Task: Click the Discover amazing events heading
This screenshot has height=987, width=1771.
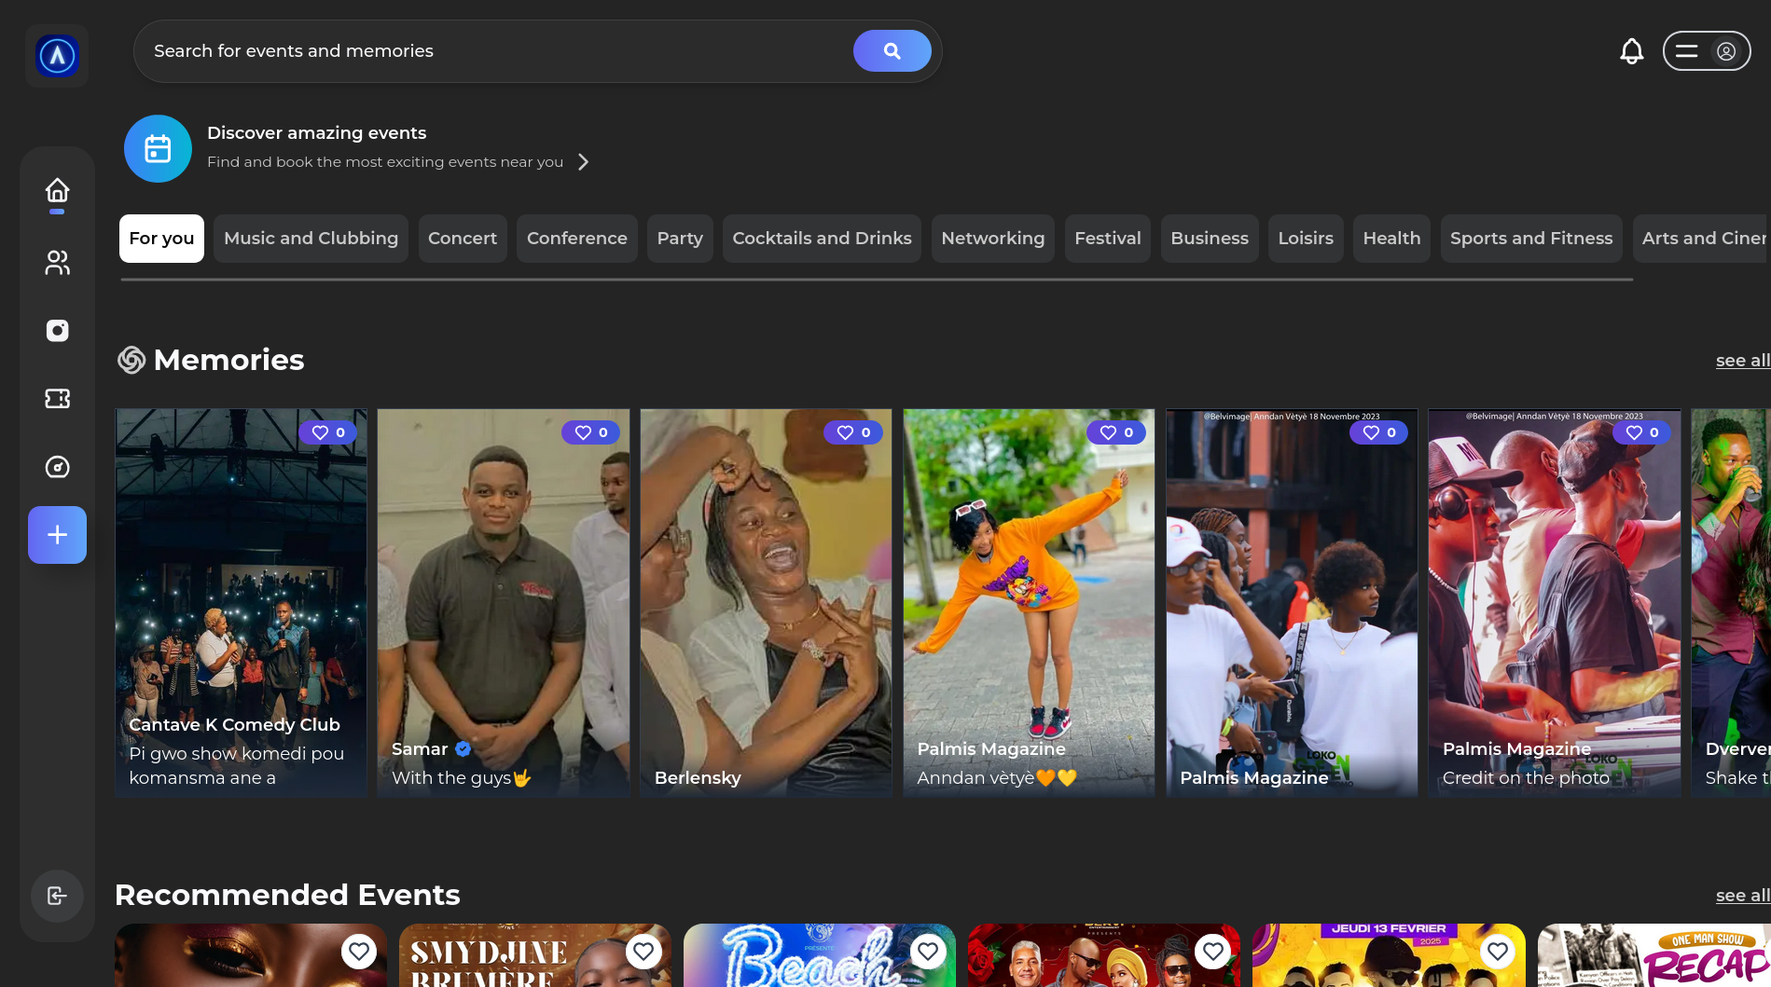Action: click(316, 133)
